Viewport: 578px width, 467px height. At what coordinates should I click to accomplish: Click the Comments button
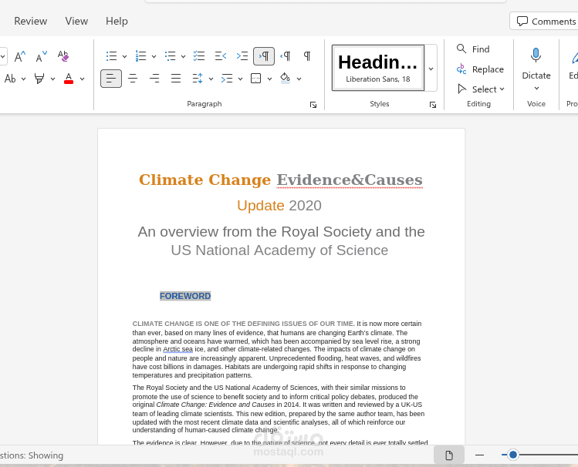click(546, 22)
